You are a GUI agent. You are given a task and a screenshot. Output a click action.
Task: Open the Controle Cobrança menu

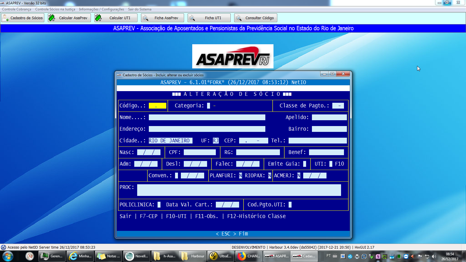pos(17,9)
